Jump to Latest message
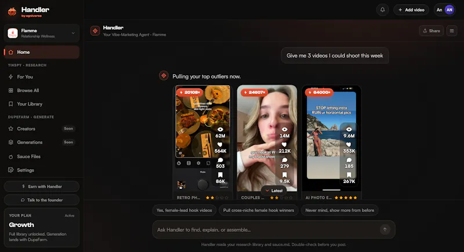Viewport: 464px width, 252px height. (x=274, y=191)
